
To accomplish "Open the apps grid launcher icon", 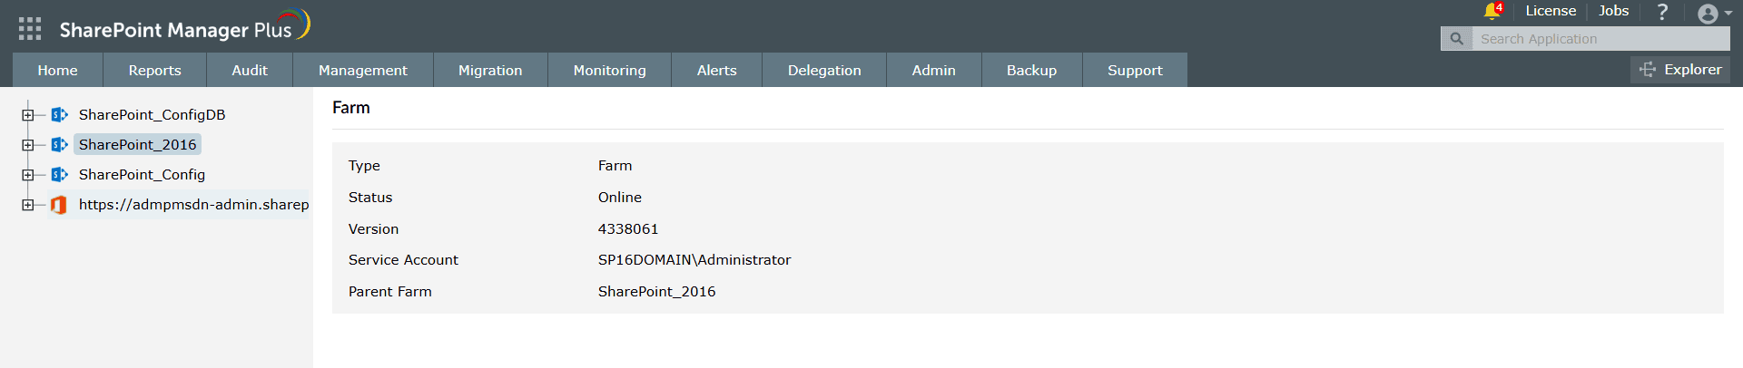I will click(x=30, y=29).
